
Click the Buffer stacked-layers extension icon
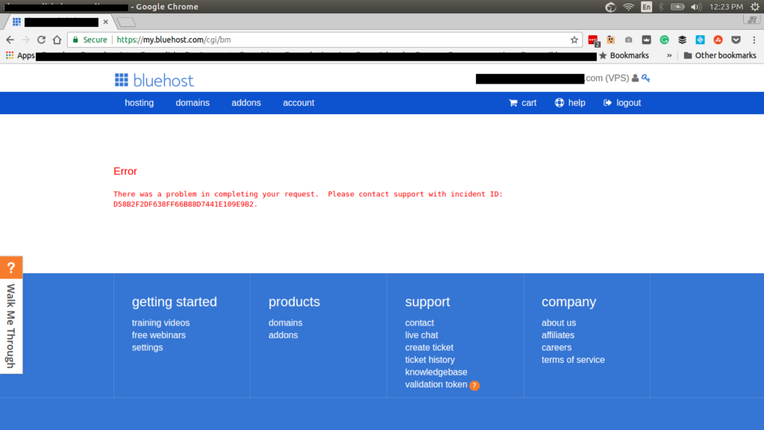pyautogui.click(x=682, y=40)
